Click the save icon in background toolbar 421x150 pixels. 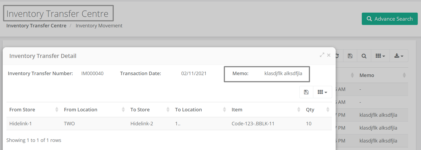pyautogui.click(x=350, y=56)
